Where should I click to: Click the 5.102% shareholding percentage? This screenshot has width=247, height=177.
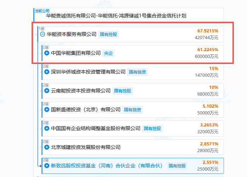[x=210, y=106]
